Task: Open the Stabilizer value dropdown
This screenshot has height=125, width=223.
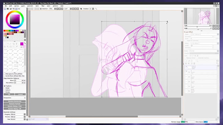Action: coord(93,9)
